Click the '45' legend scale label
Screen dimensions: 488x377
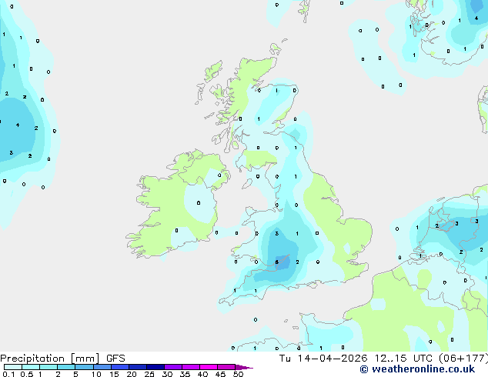(x=220, y=374)
